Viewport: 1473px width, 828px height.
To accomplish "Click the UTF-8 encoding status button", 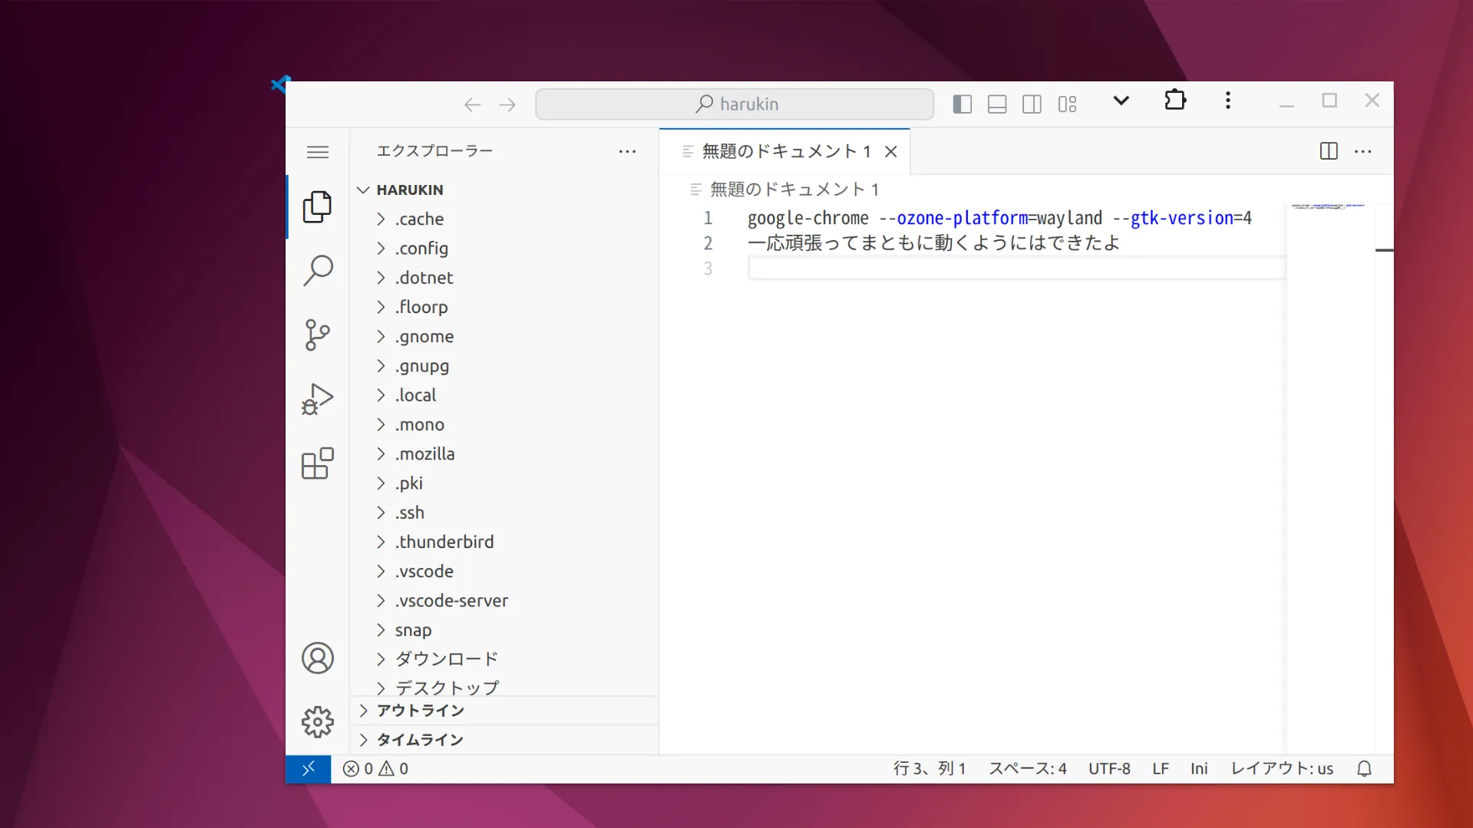I will point(1109,769).
